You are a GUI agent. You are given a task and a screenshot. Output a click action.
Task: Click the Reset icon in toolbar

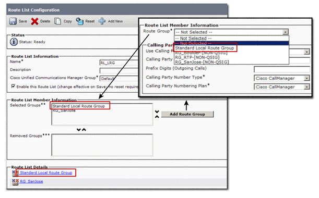coord(79,21)
